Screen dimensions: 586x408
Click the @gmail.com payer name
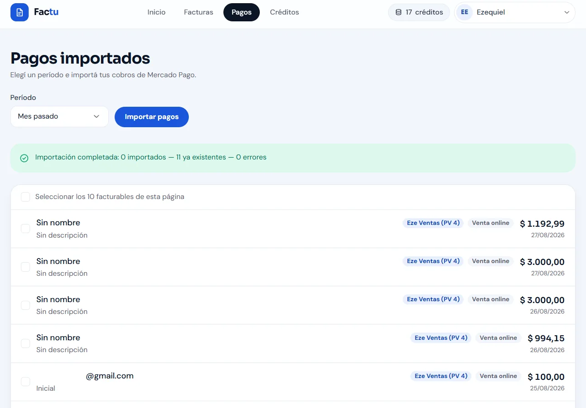[110, 376]
